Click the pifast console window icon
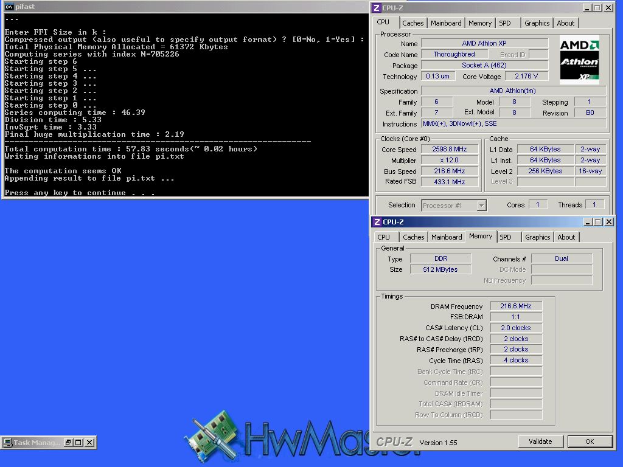Viewport: 623px width, 467px height. pos(9,7)
